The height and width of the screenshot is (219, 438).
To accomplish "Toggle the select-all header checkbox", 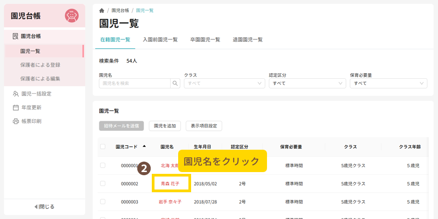I will coord(103,147).
